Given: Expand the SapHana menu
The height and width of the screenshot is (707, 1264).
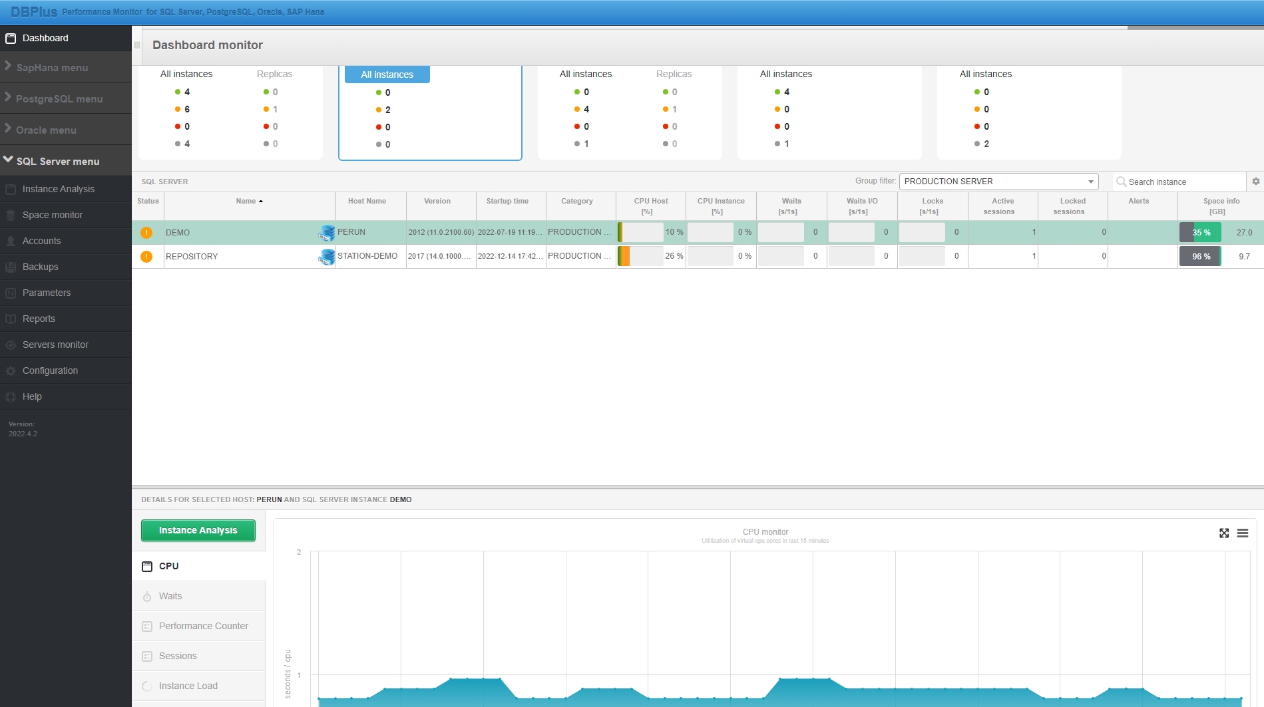Looking at the screenshot, I should coord(52,68).
